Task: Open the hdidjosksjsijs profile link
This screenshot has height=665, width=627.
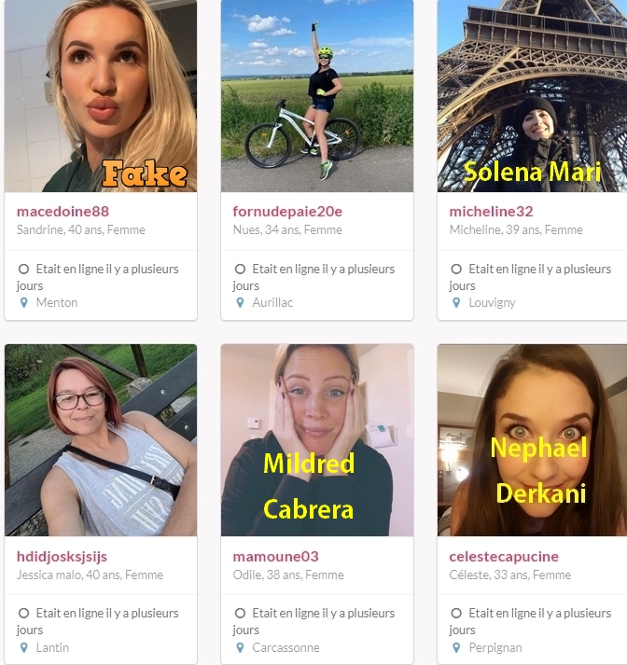Action: point(62,557)
